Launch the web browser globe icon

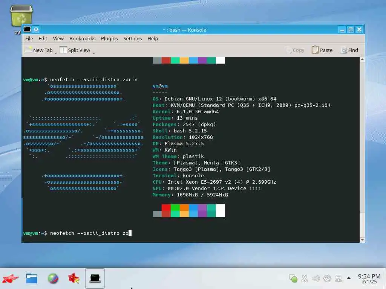(53, 278)
